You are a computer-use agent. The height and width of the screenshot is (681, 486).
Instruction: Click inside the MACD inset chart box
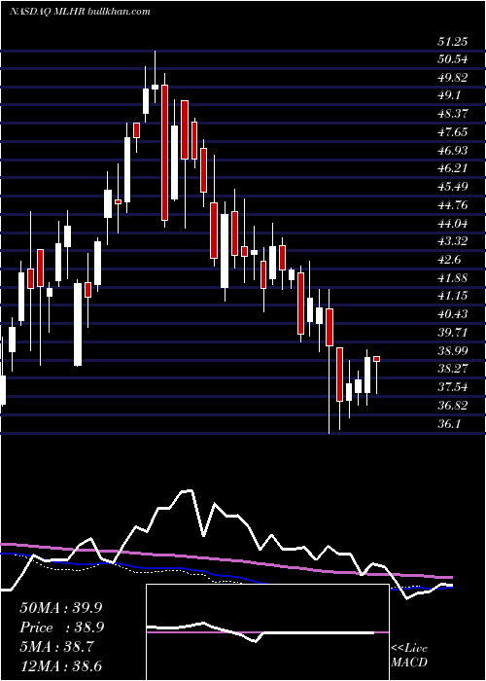267,632
